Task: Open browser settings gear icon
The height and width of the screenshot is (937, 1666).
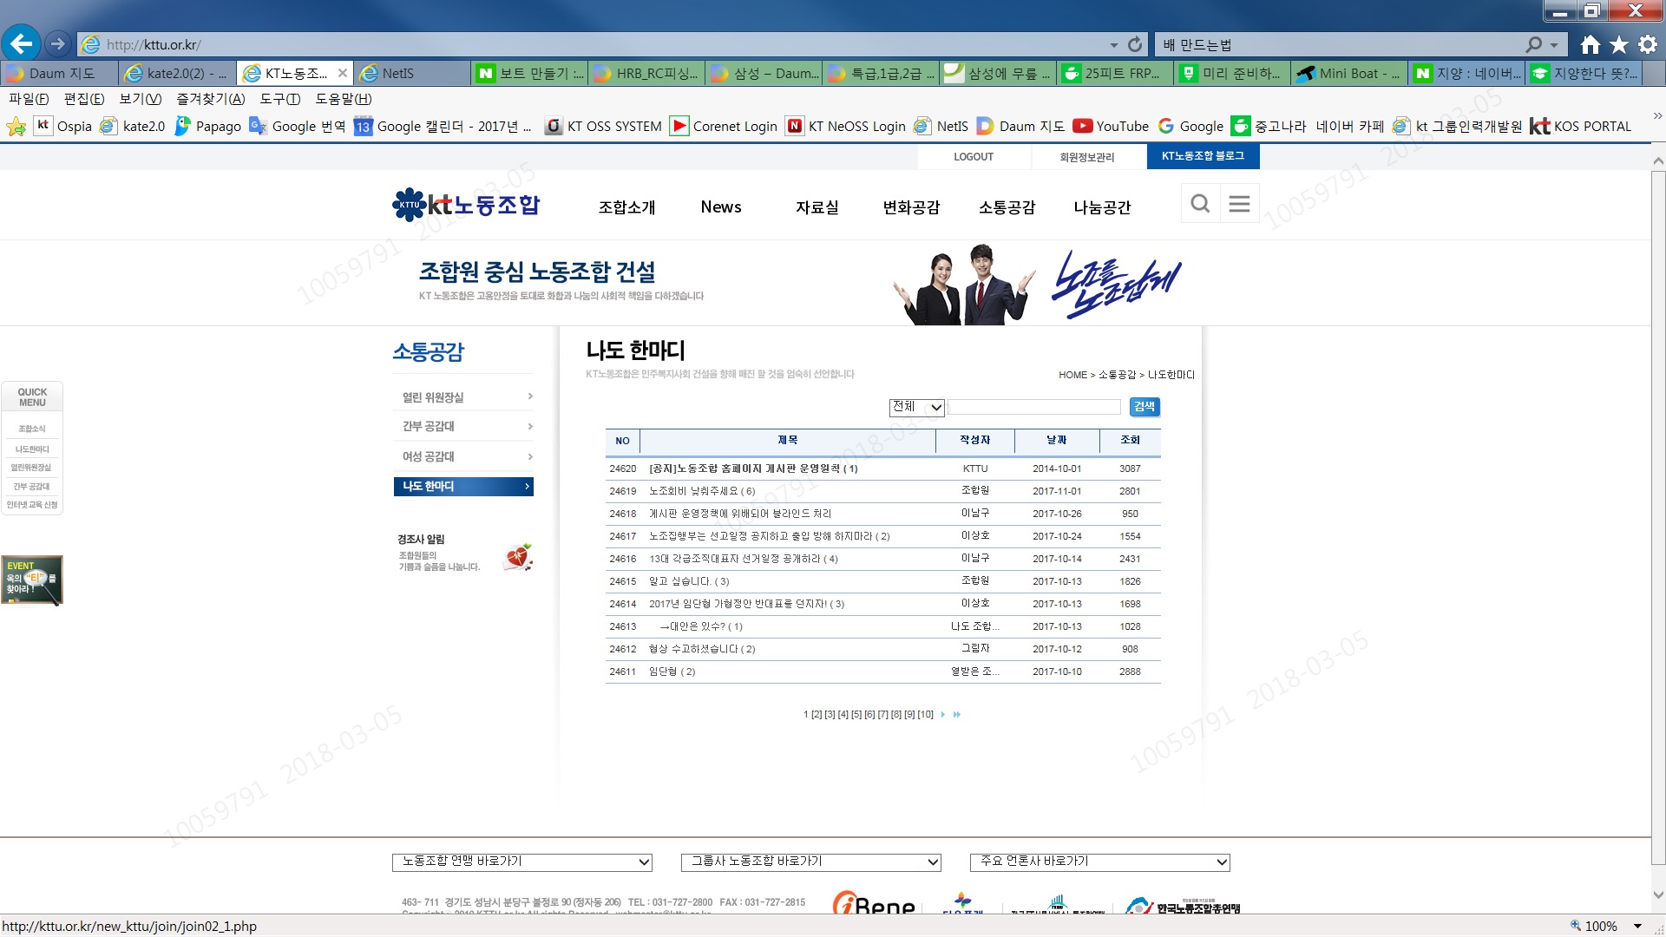Action: [x=1648, y=44]
